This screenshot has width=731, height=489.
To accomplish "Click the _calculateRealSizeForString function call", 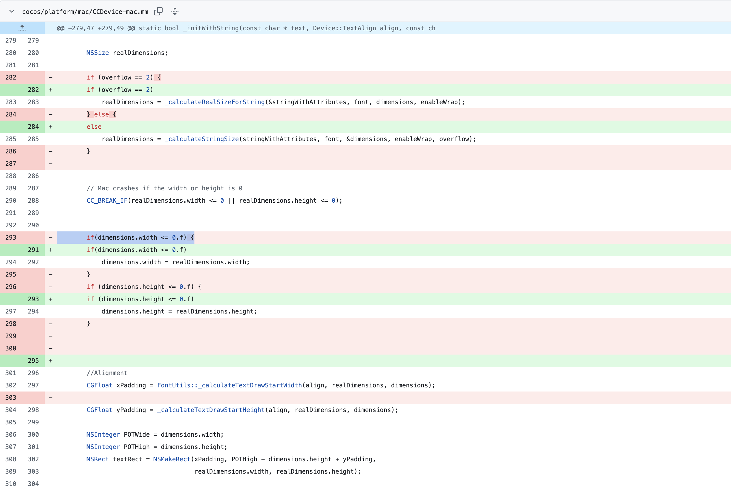I will tap(214, 102).
